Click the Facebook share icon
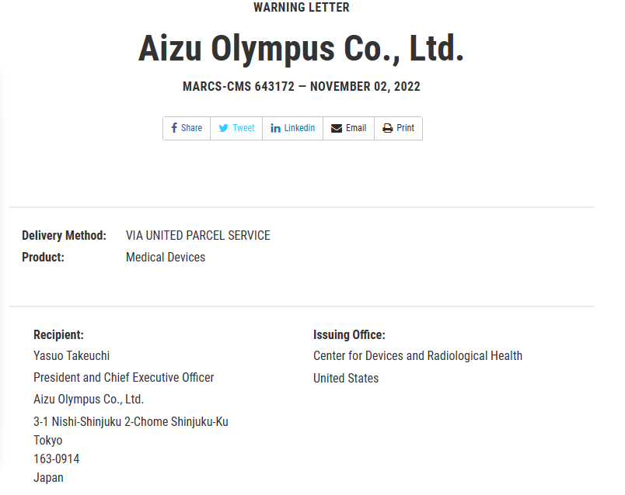625x495 pixels. [174, 128]
